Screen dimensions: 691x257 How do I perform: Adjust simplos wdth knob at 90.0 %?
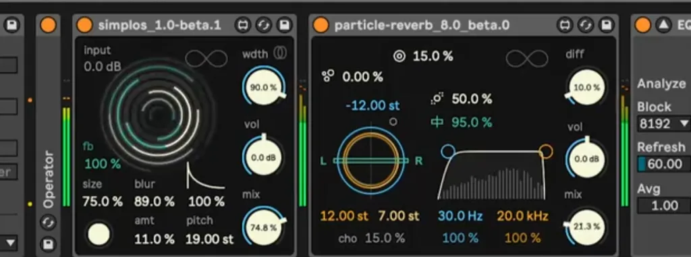click(x=263, y=87)
